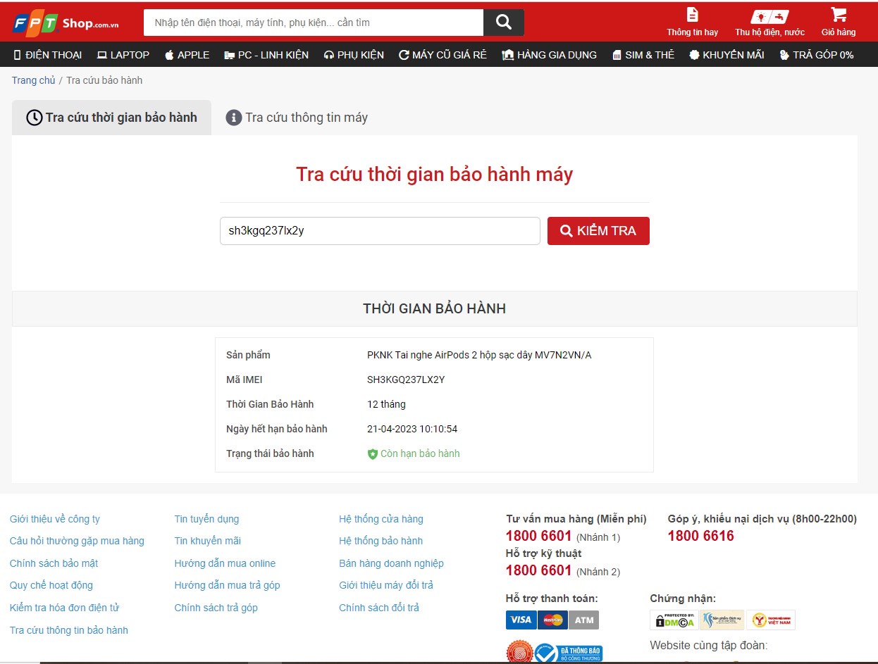Focus the header product search field
Viewport: 878px width, 664px height.
pos(314,23)
